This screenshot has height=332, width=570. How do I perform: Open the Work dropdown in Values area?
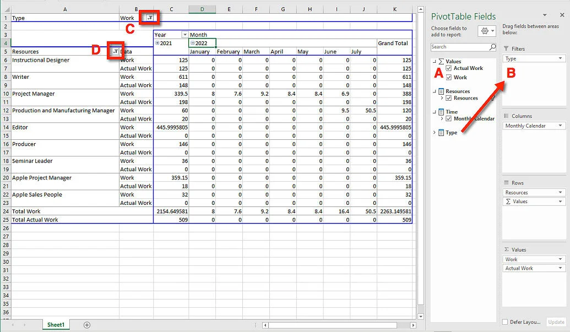click(560, 259)
